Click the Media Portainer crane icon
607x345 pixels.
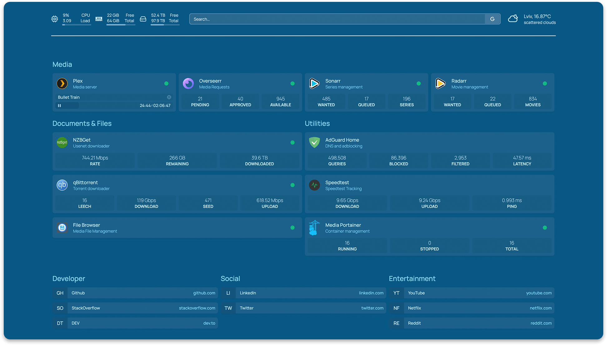point(314,227)
